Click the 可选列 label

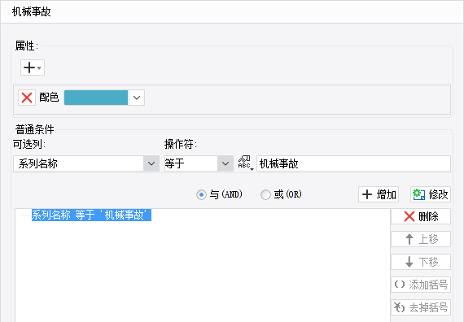29,144
